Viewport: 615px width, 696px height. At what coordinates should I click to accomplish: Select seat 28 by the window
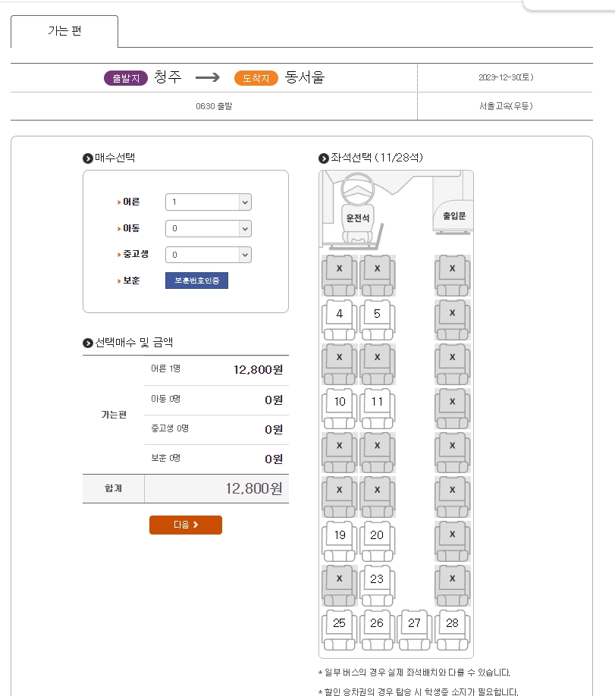(452, 627)
